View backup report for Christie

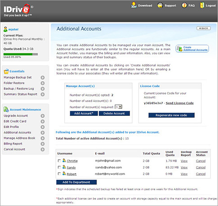pyautogui.click(x=184, y=161)
